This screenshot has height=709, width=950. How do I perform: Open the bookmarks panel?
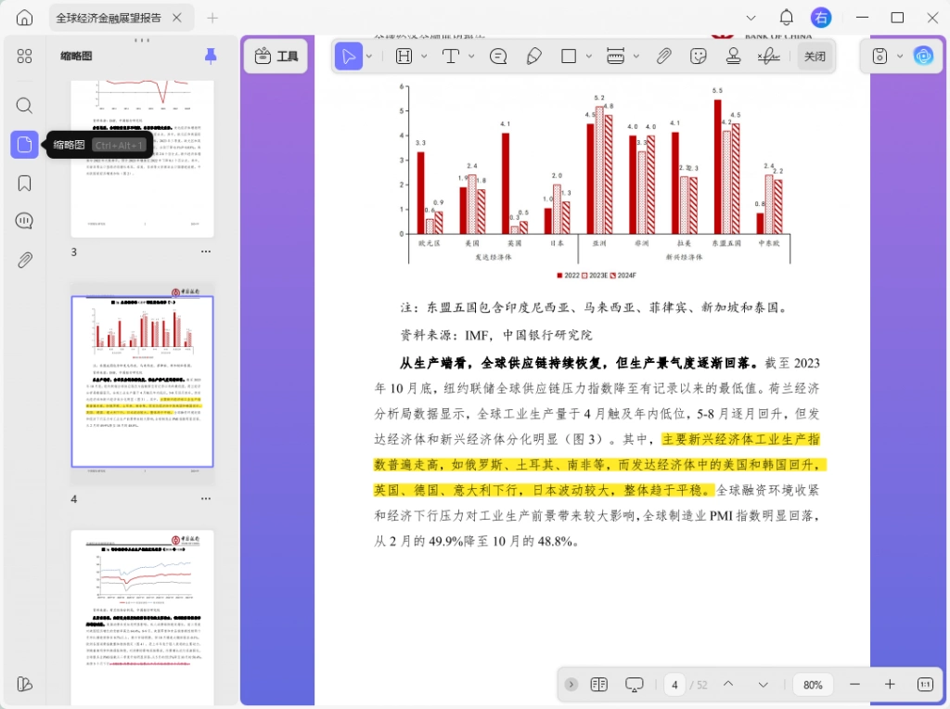coord(24,183)
